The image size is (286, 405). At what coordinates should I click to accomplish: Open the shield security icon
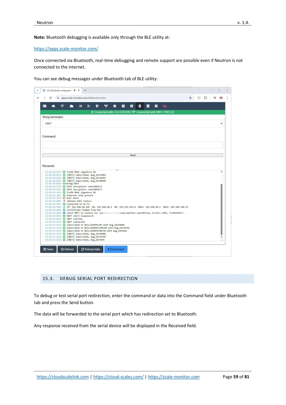click(97, 106)
